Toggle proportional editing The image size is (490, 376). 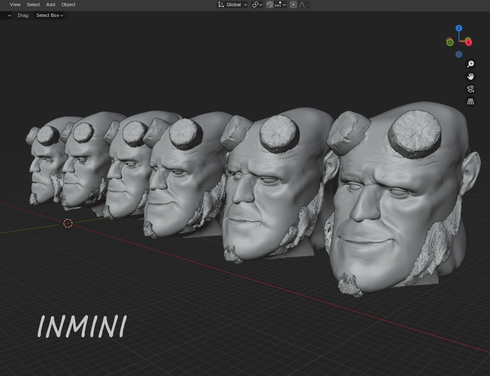[293, 5]
